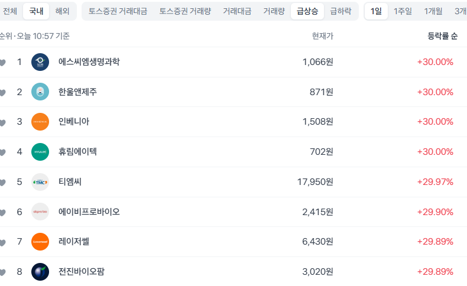The width and height of the screenshot is (467, 286).
Task: Toggle favorite heart for 에이비프로바이오
Action: [x=2, y=212]
